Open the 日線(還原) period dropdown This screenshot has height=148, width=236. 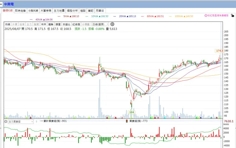click(x=100, y=24)
